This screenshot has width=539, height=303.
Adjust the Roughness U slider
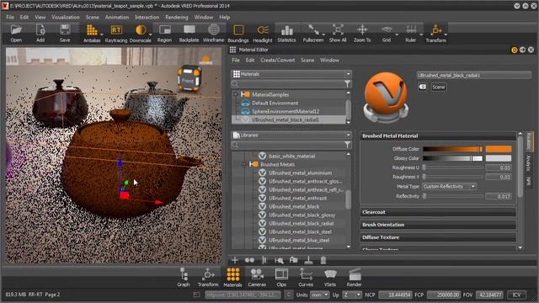tap(453, 167)
